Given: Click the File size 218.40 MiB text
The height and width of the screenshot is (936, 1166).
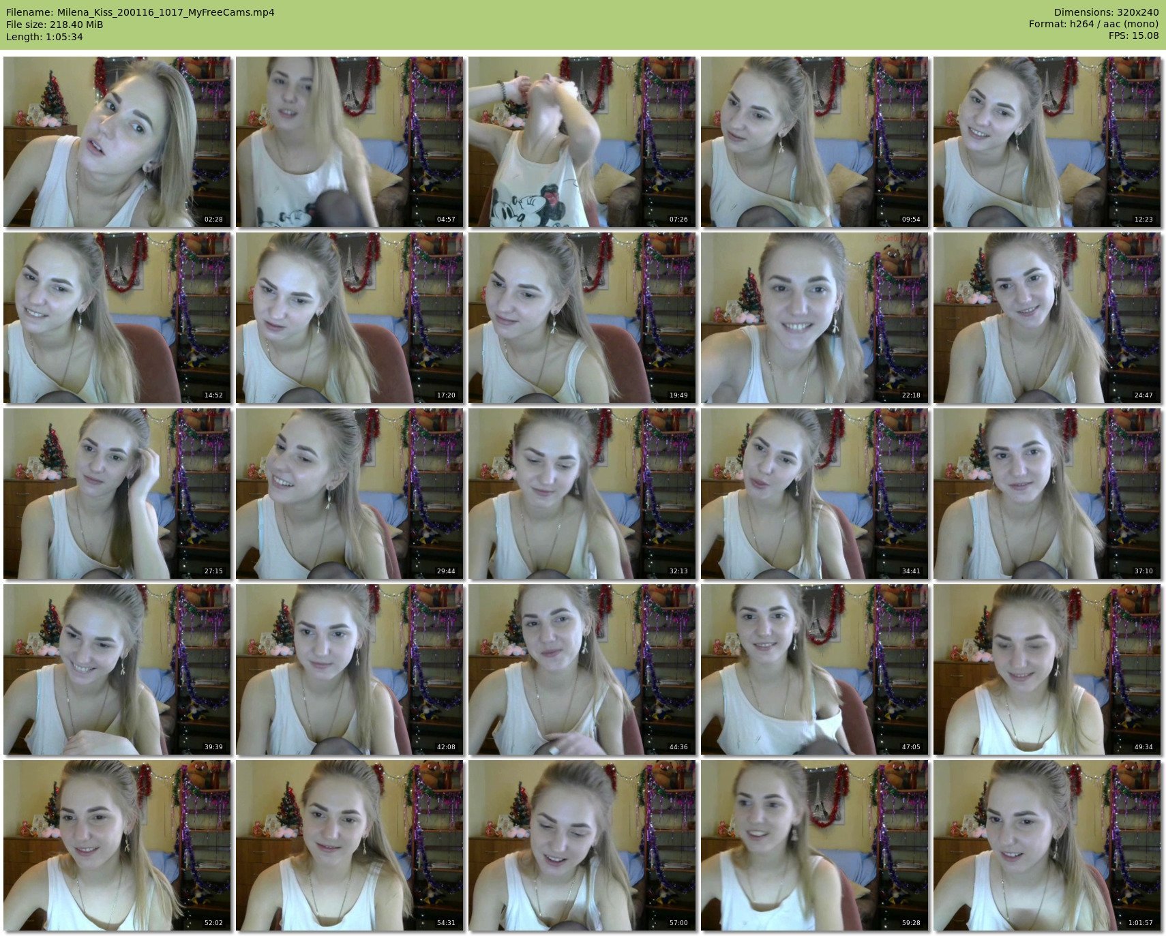Looking at the screenshot, I should (55, 25).
